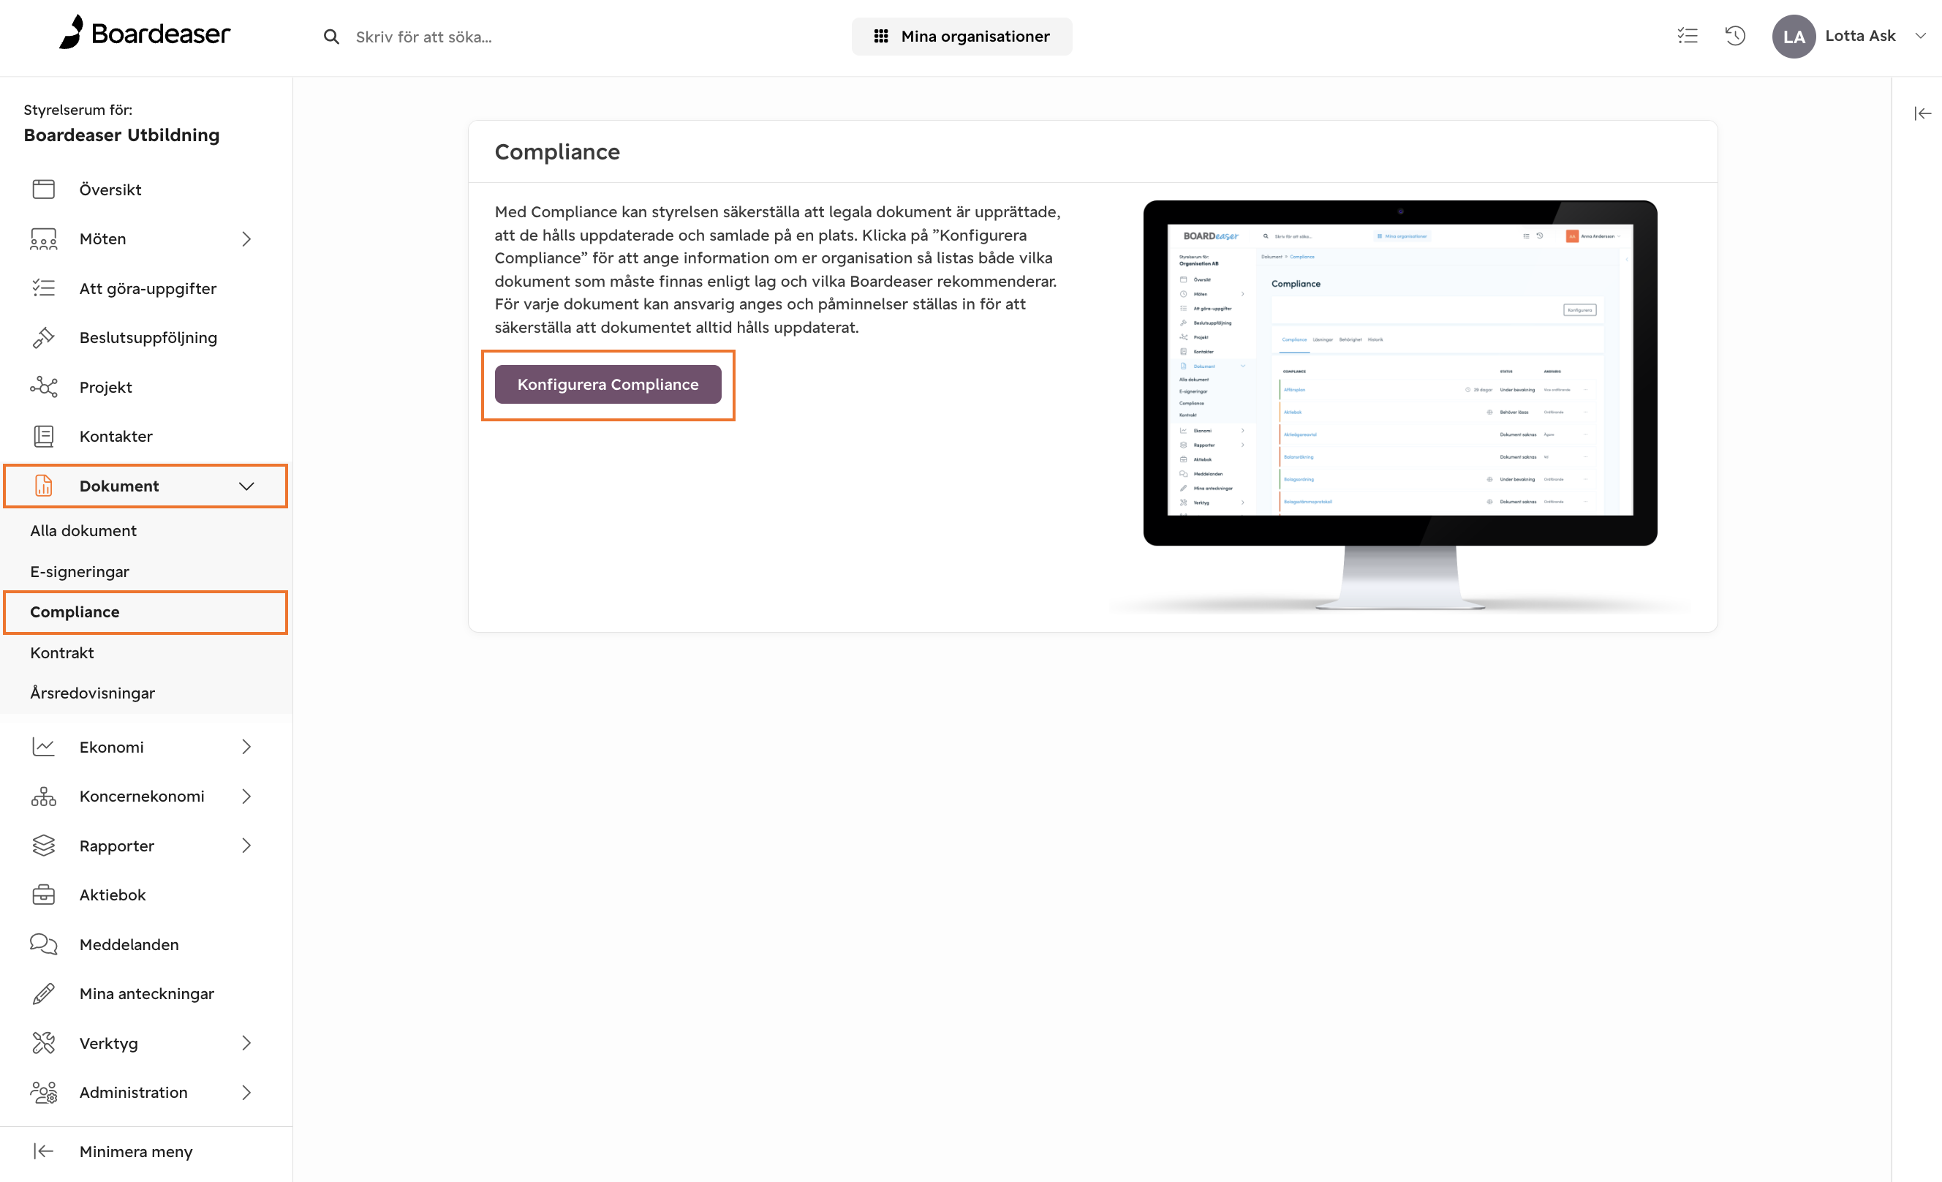Expand the Koncernekonomi submenu chevron
1942x1182 pixels.
246,797
